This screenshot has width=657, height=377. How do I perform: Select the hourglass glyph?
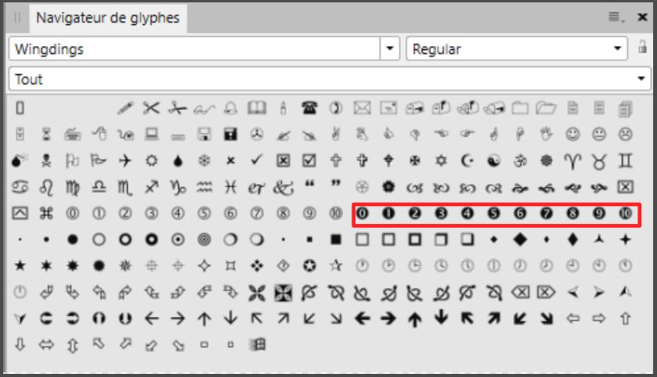tap(46, 134)
